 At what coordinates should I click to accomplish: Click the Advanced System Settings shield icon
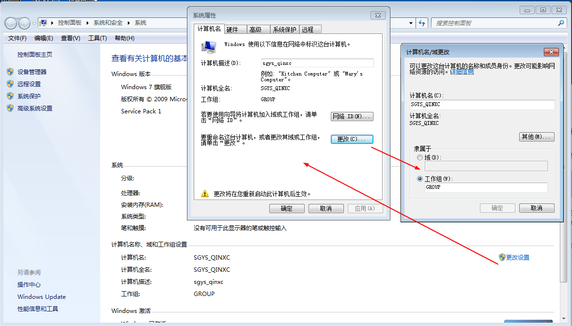pos(10,108)
